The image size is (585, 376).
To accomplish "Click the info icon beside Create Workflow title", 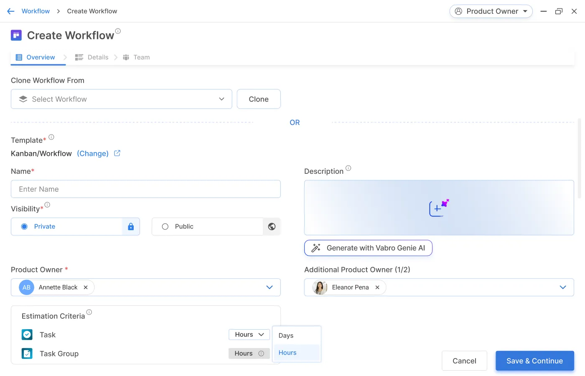I will (118, 30).
